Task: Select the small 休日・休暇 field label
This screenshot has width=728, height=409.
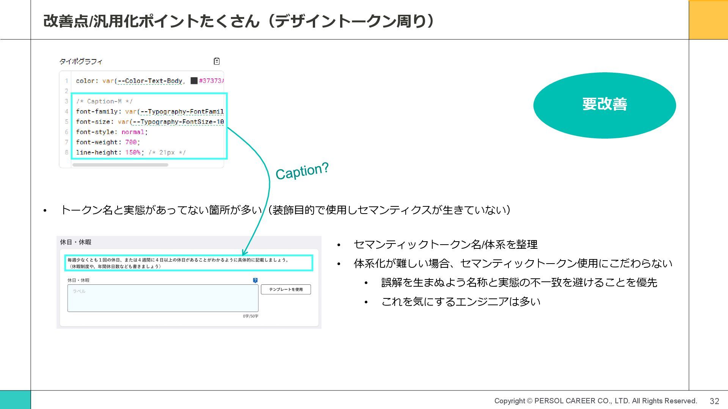Action: click(x=78, y=280)
